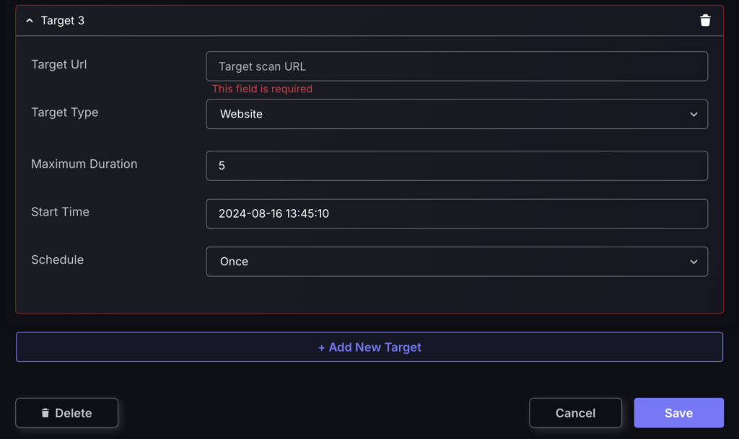Click the Target Type chevron arrow
The width and height of the screenshot is (739, 439).
(x=694, y=115)
